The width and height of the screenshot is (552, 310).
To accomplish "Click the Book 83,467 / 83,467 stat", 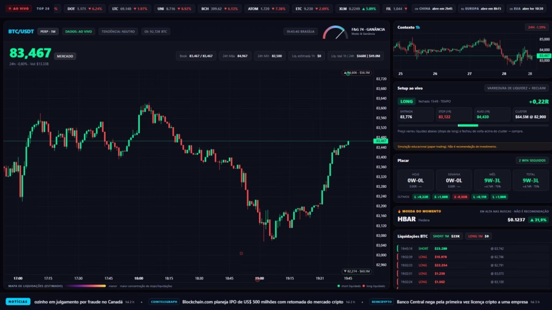I will tap(196, 56).
